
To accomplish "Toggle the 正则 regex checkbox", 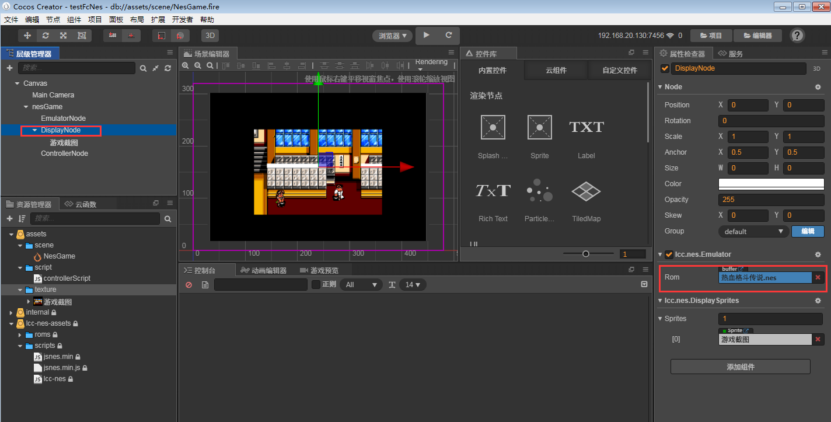I will click(x=316, y=284).
